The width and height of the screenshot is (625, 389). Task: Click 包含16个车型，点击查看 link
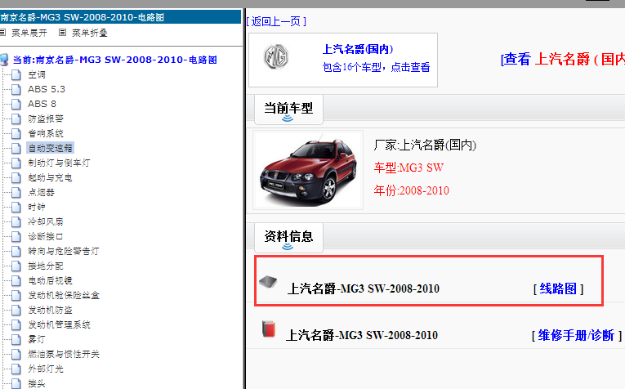click(376, 67)
